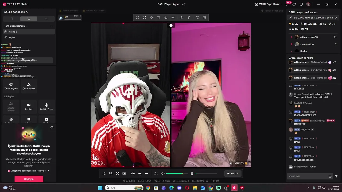Screen dimensions: 342x192
Task: Click the flip horizontal icon
Action: 173,17
